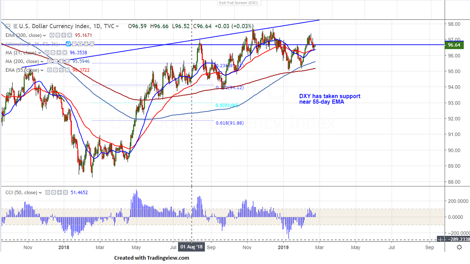Click the 2019 label on time axis
The image size is (470, 264).
click(283, 247)
